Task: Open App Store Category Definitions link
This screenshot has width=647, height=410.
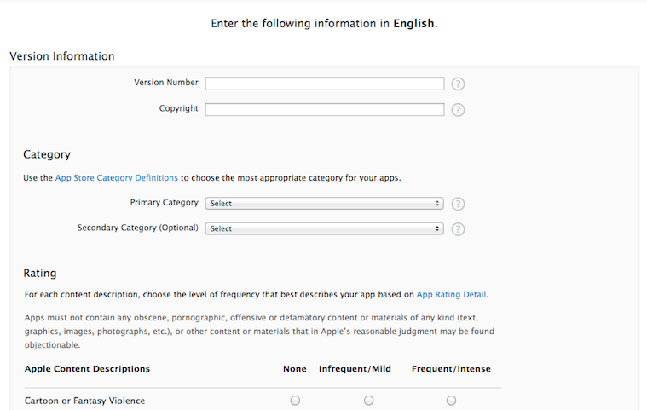Action: [x=117, y=178]
